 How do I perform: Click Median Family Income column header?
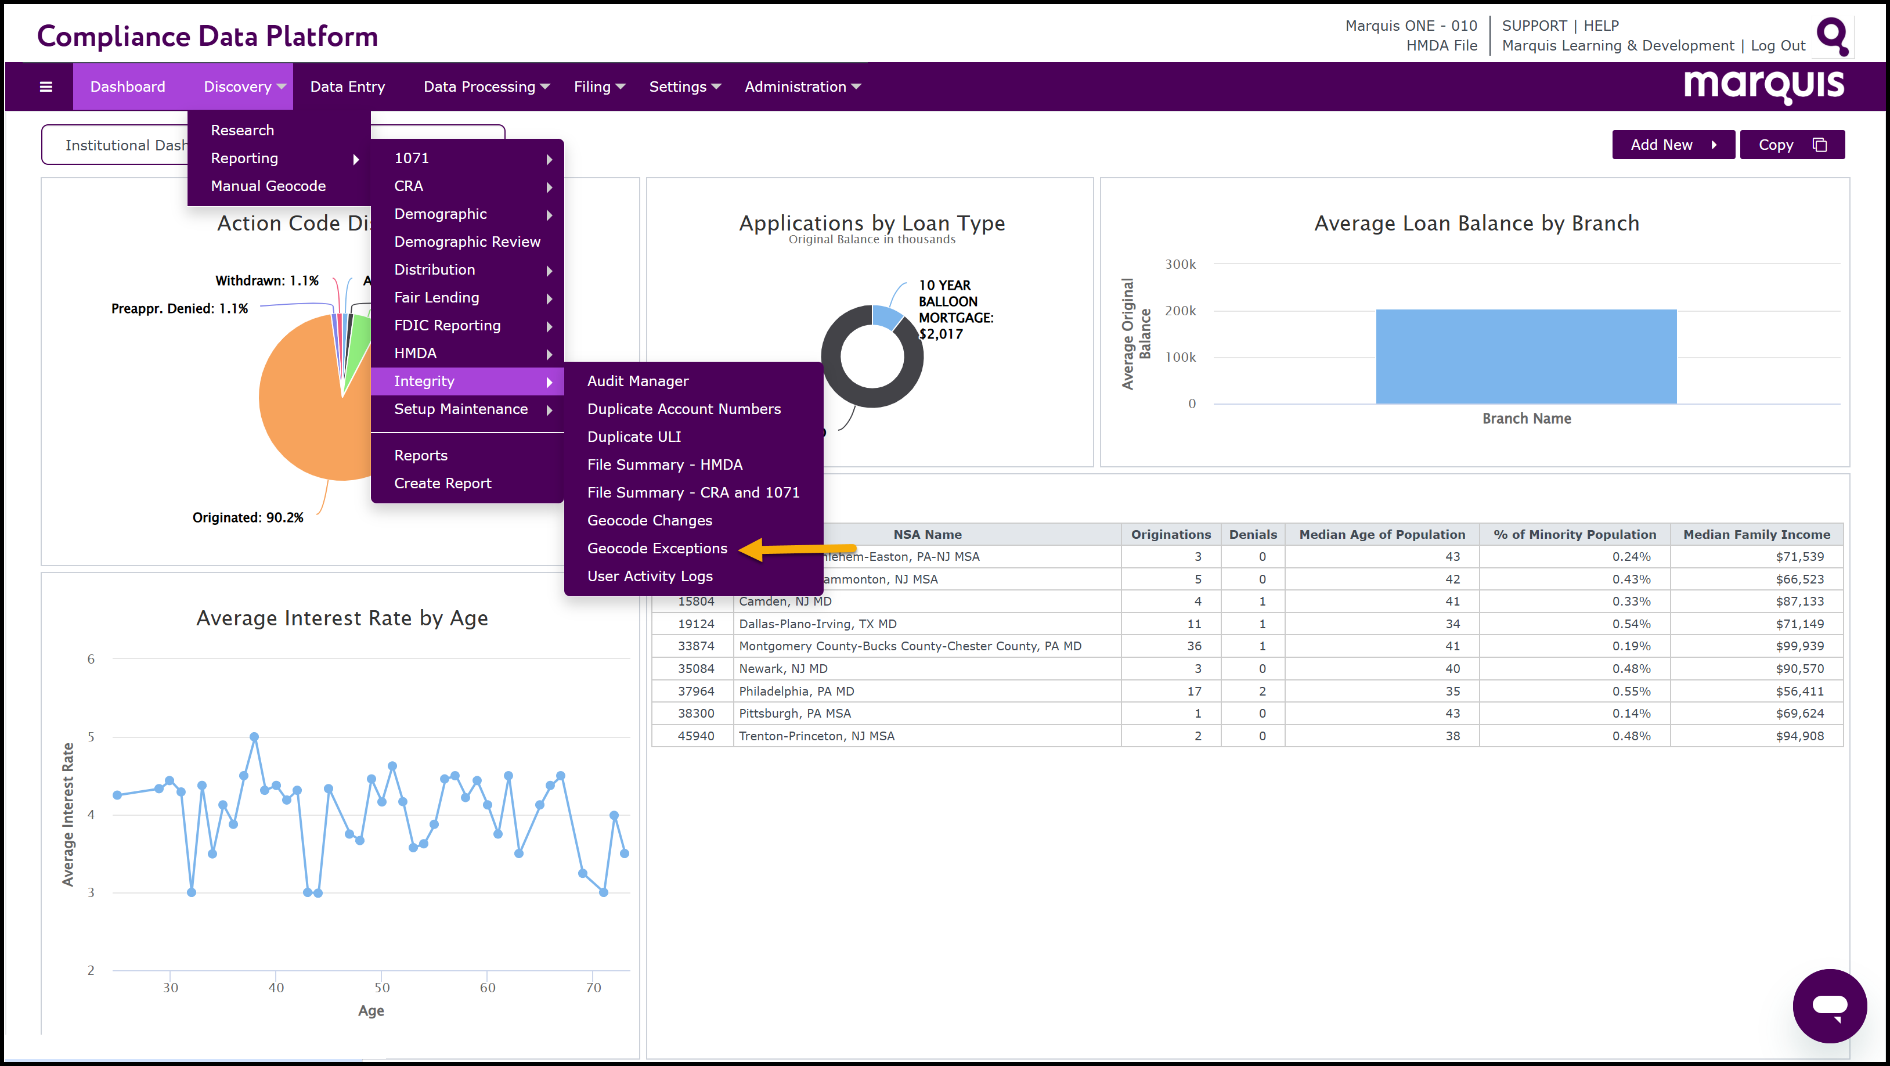[1756, 534]
